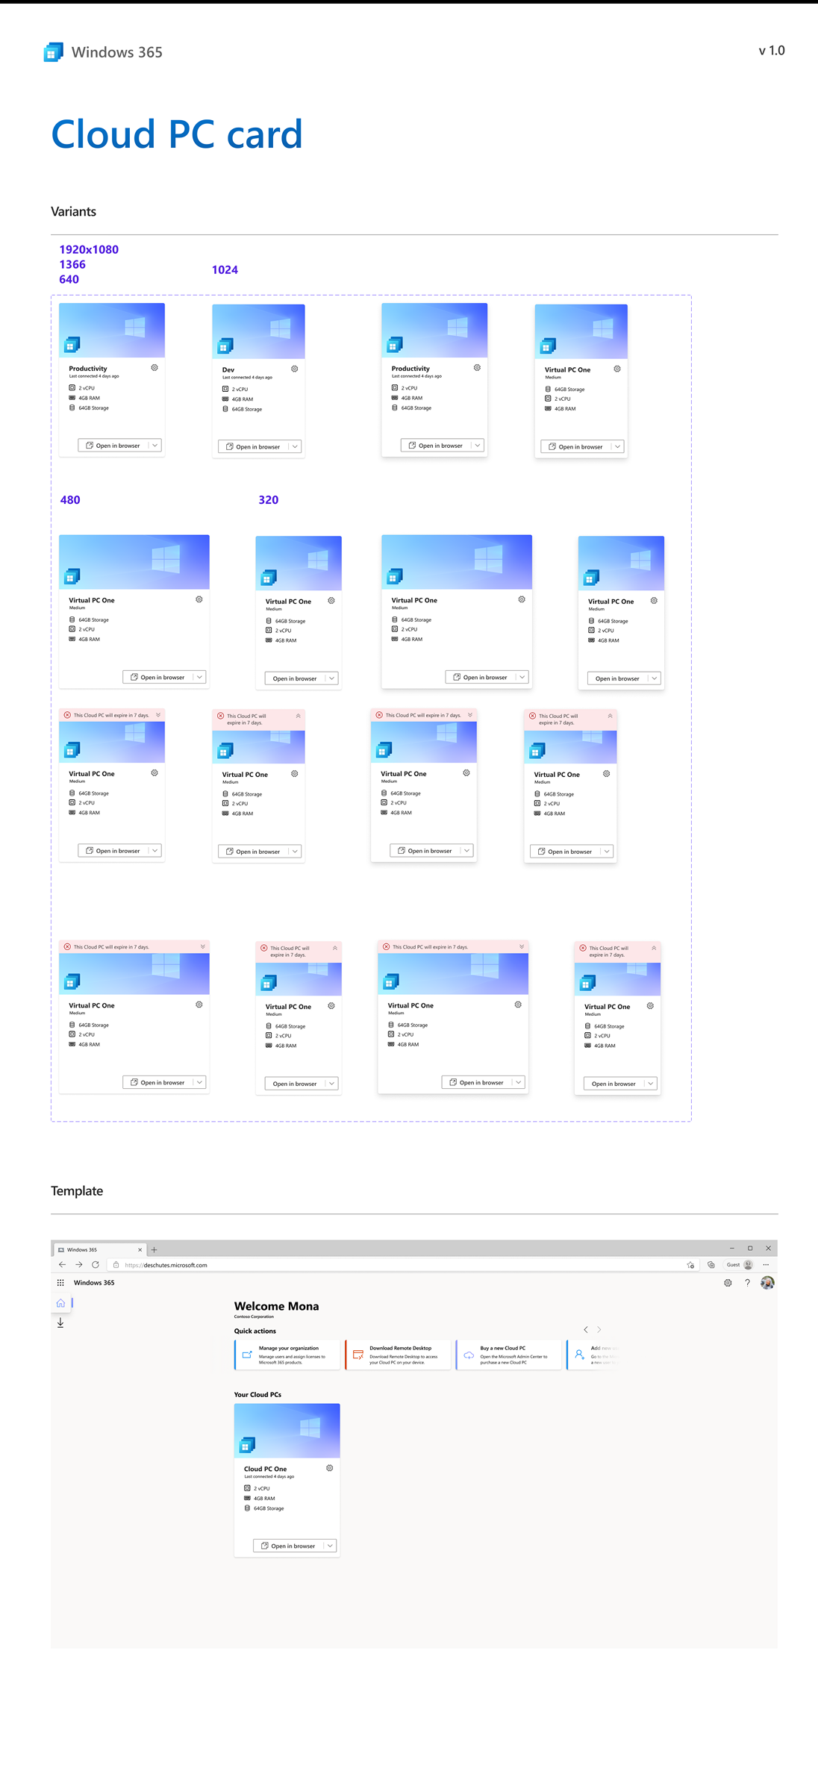Open the settings gear in the Windows 365 header
The height and width of the screenshot is (1783, 818).
[x=728, y=1283]
